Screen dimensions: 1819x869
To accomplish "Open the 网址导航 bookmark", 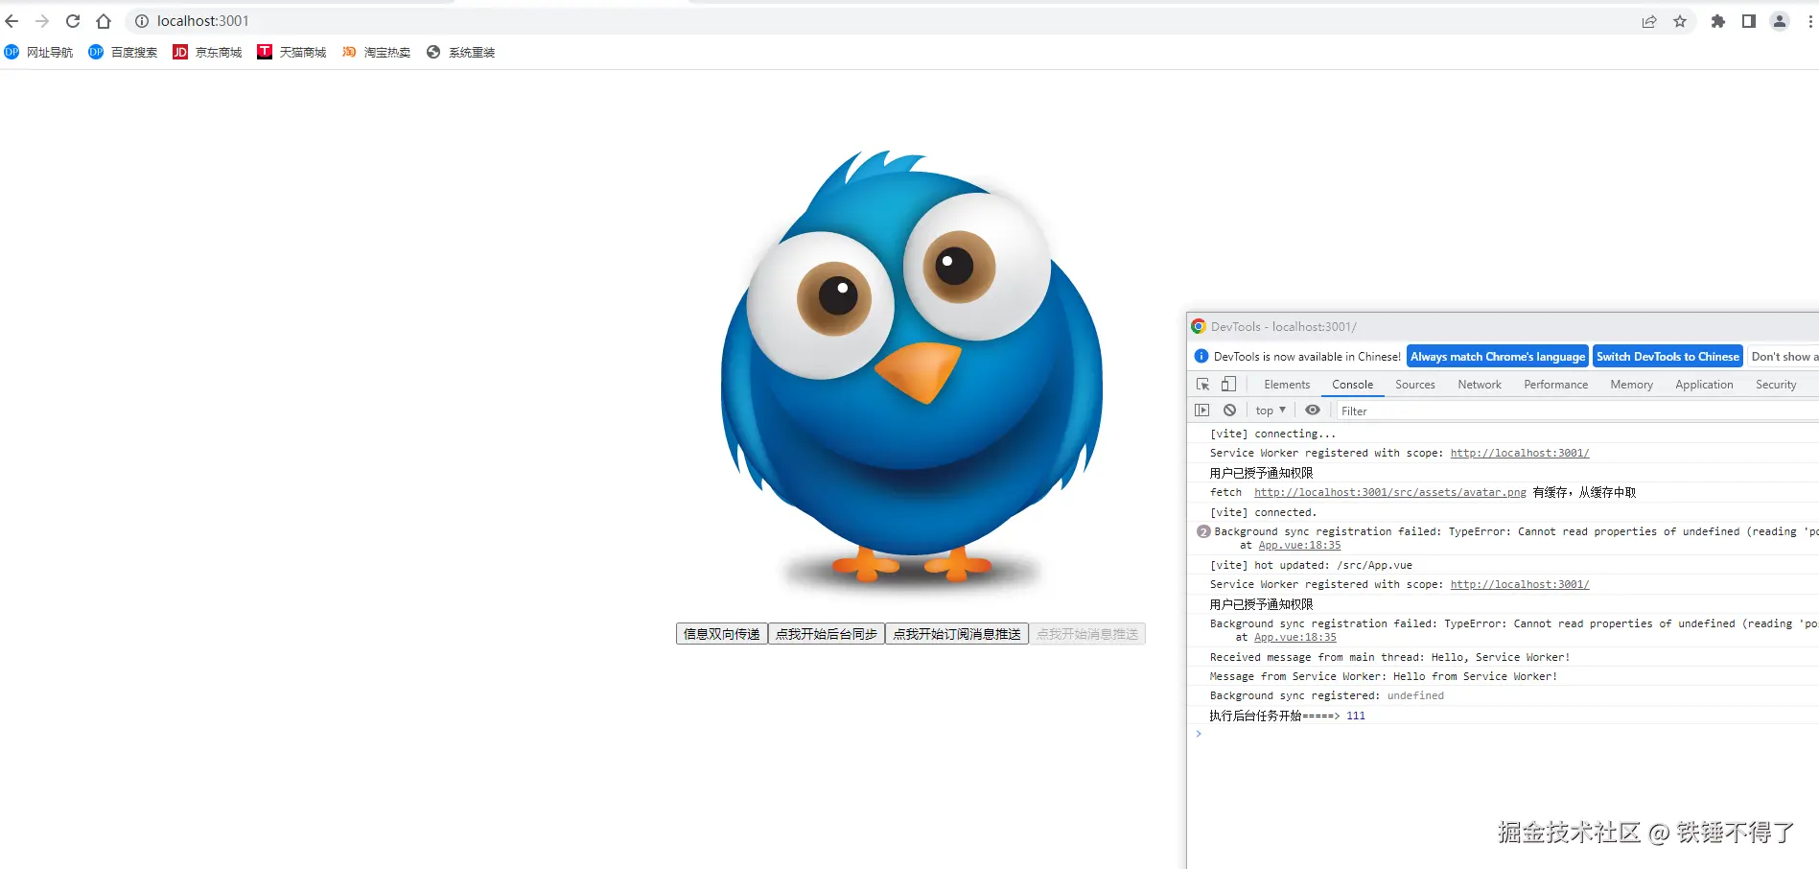I will click(x=39, y=53).
